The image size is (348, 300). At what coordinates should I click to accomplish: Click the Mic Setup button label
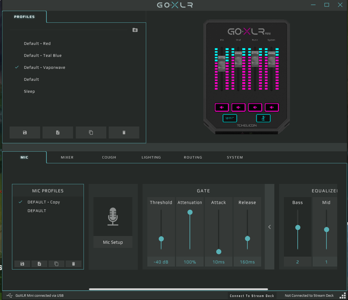click(x=113, y=242)
